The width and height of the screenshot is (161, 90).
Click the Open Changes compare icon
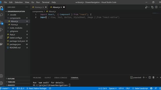152,7
